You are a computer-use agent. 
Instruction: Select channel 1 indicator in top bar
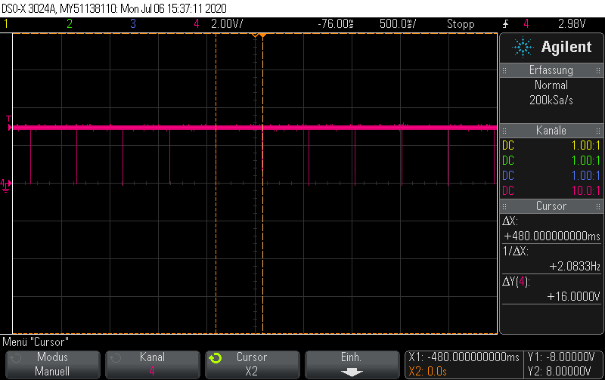click(6, 24)
